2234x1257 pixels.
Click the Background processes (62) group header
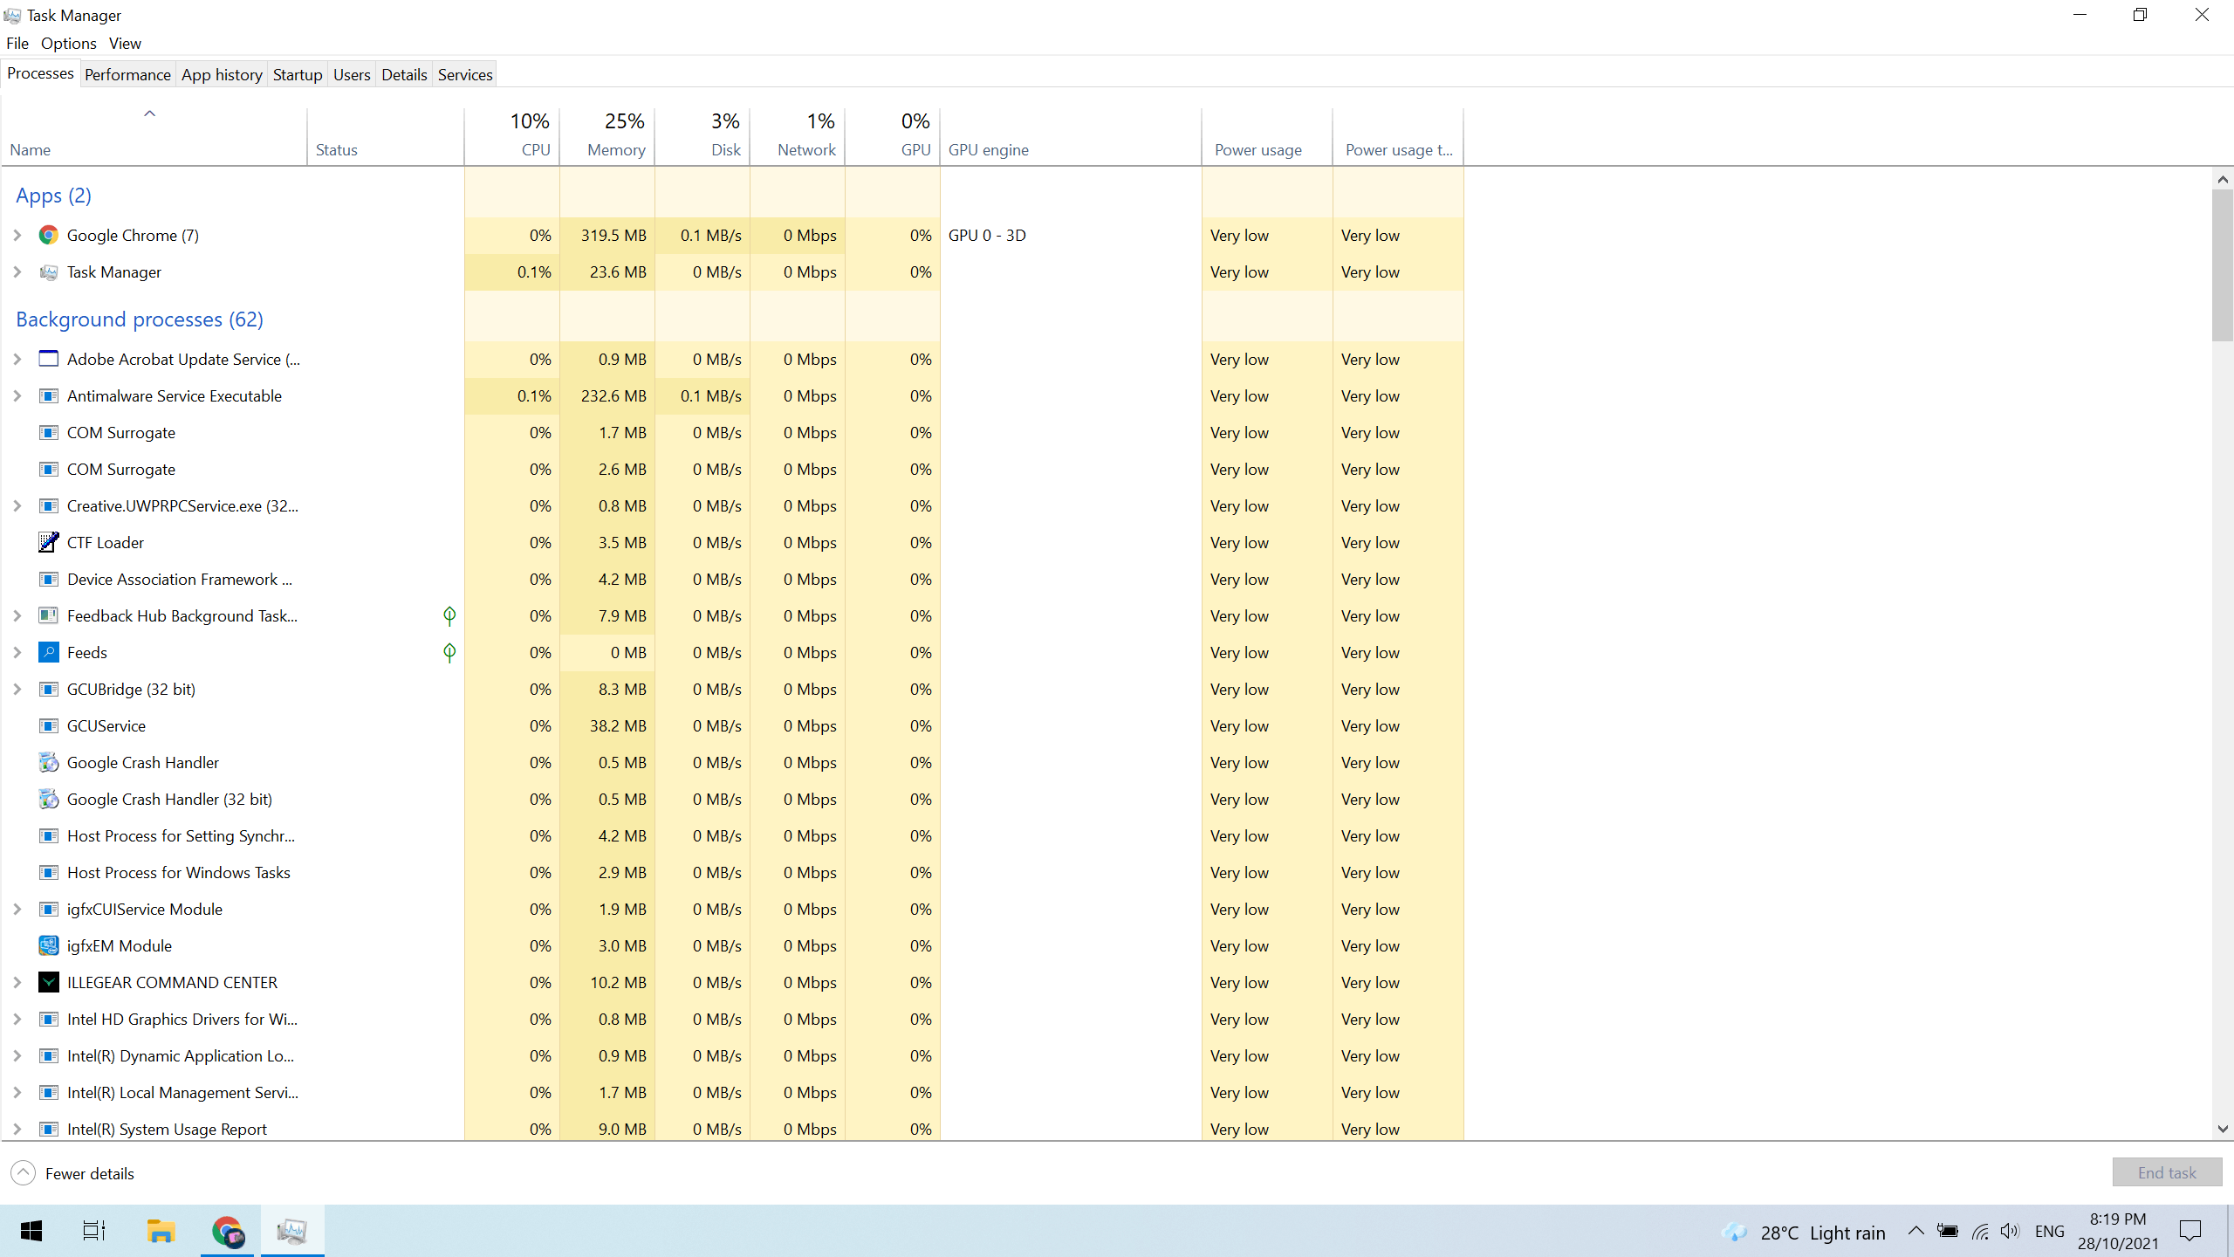140,319
